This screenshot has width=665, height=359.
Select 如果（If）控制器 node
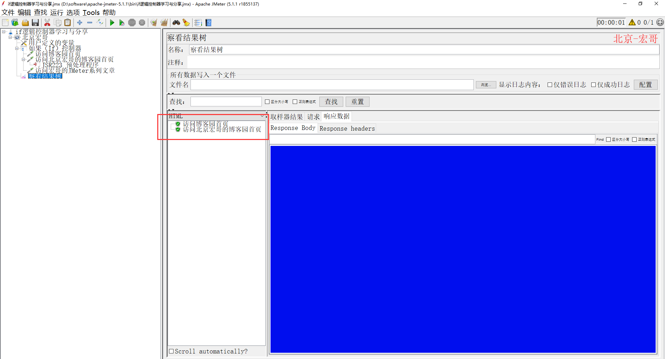coord(55,48)
